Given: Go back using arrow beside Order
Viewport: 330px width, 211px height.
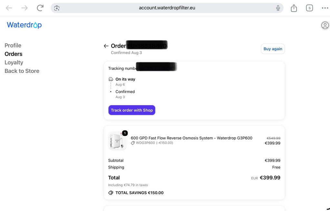Looking at the screenshot, I should 106,46.
